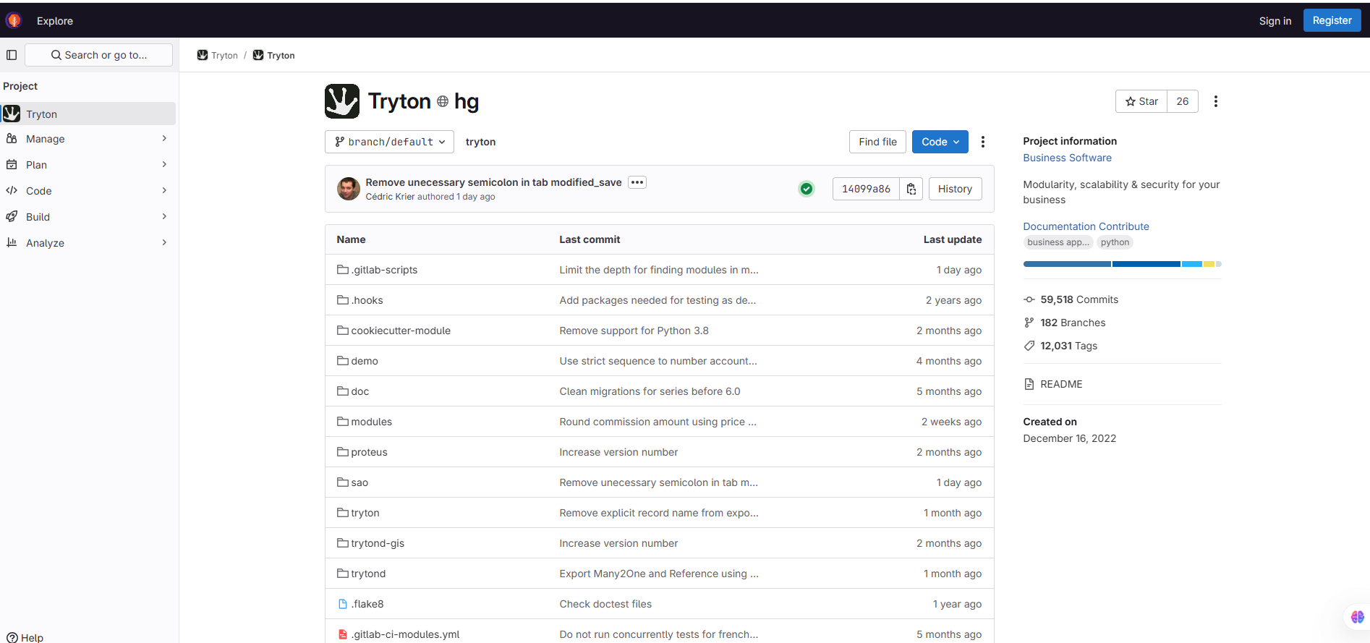Click the 14099a86 commit SHA
1370x643 pixels.
pyautogui.click(x=866, y=189)
